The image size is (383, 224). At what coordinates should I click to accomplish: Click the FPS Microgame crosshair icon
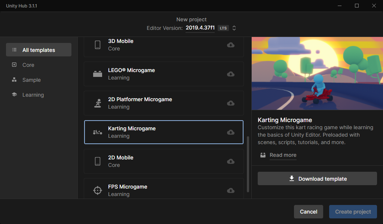[98, 190]
